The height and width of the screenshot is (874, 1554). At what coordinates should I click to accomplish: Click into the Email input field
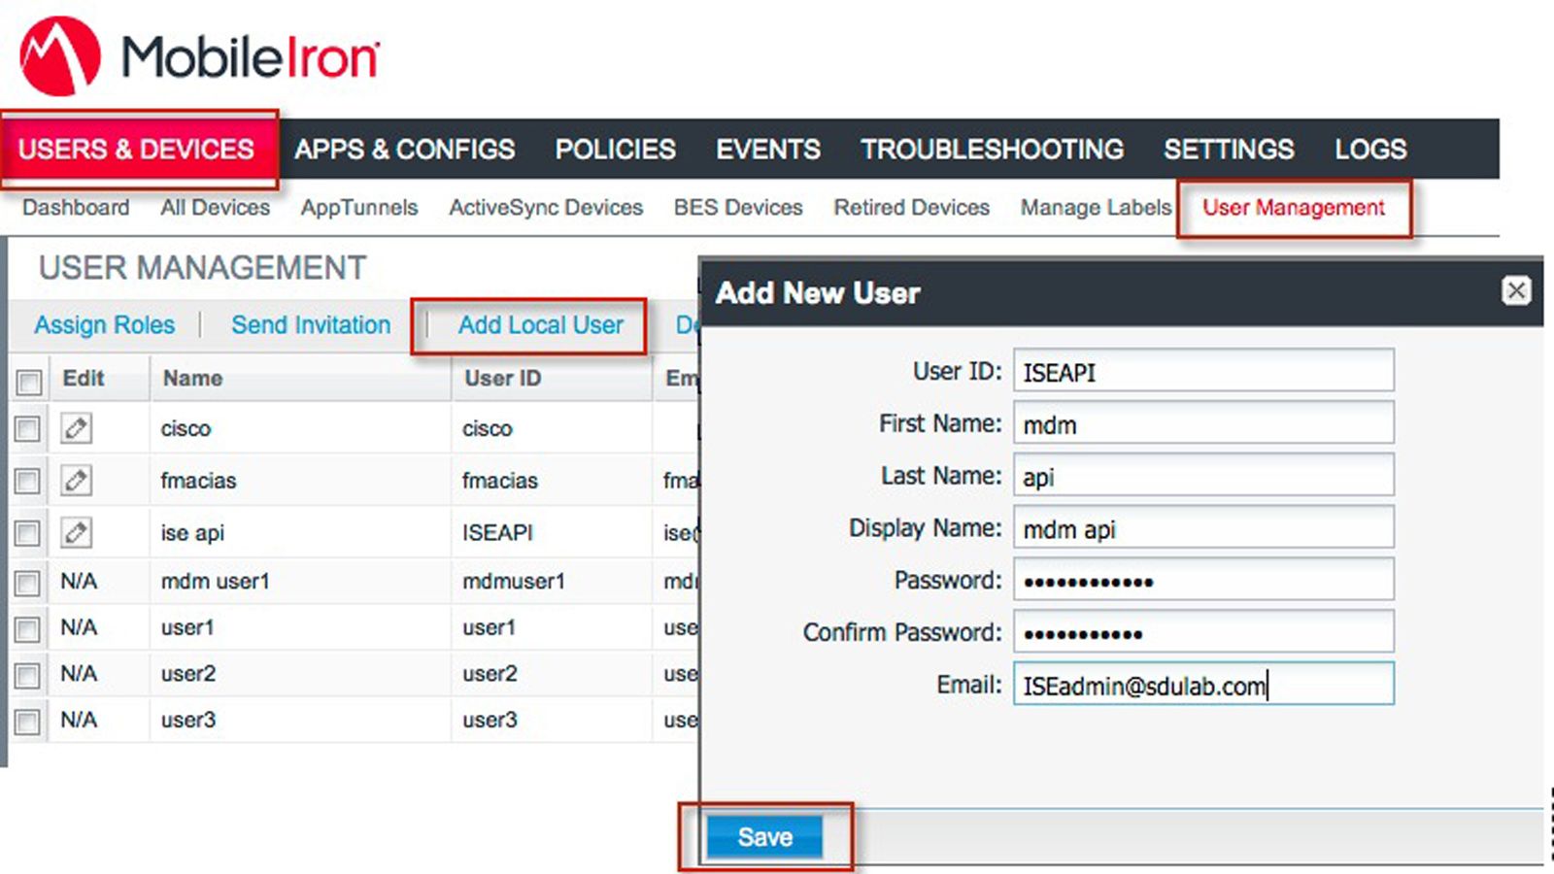pyautogui.click(x=1202, y=685)
